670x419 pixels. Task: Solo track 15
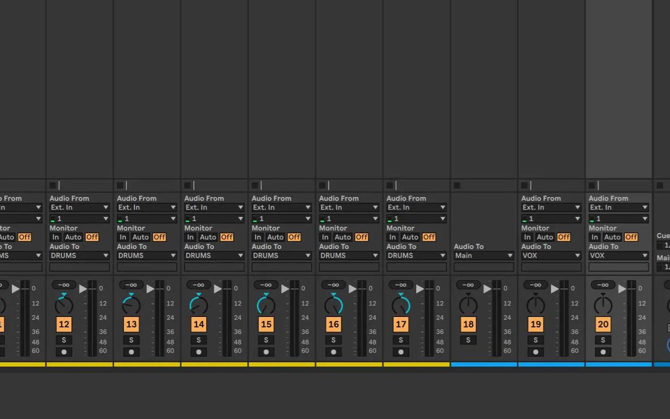(x=266, y=340)
